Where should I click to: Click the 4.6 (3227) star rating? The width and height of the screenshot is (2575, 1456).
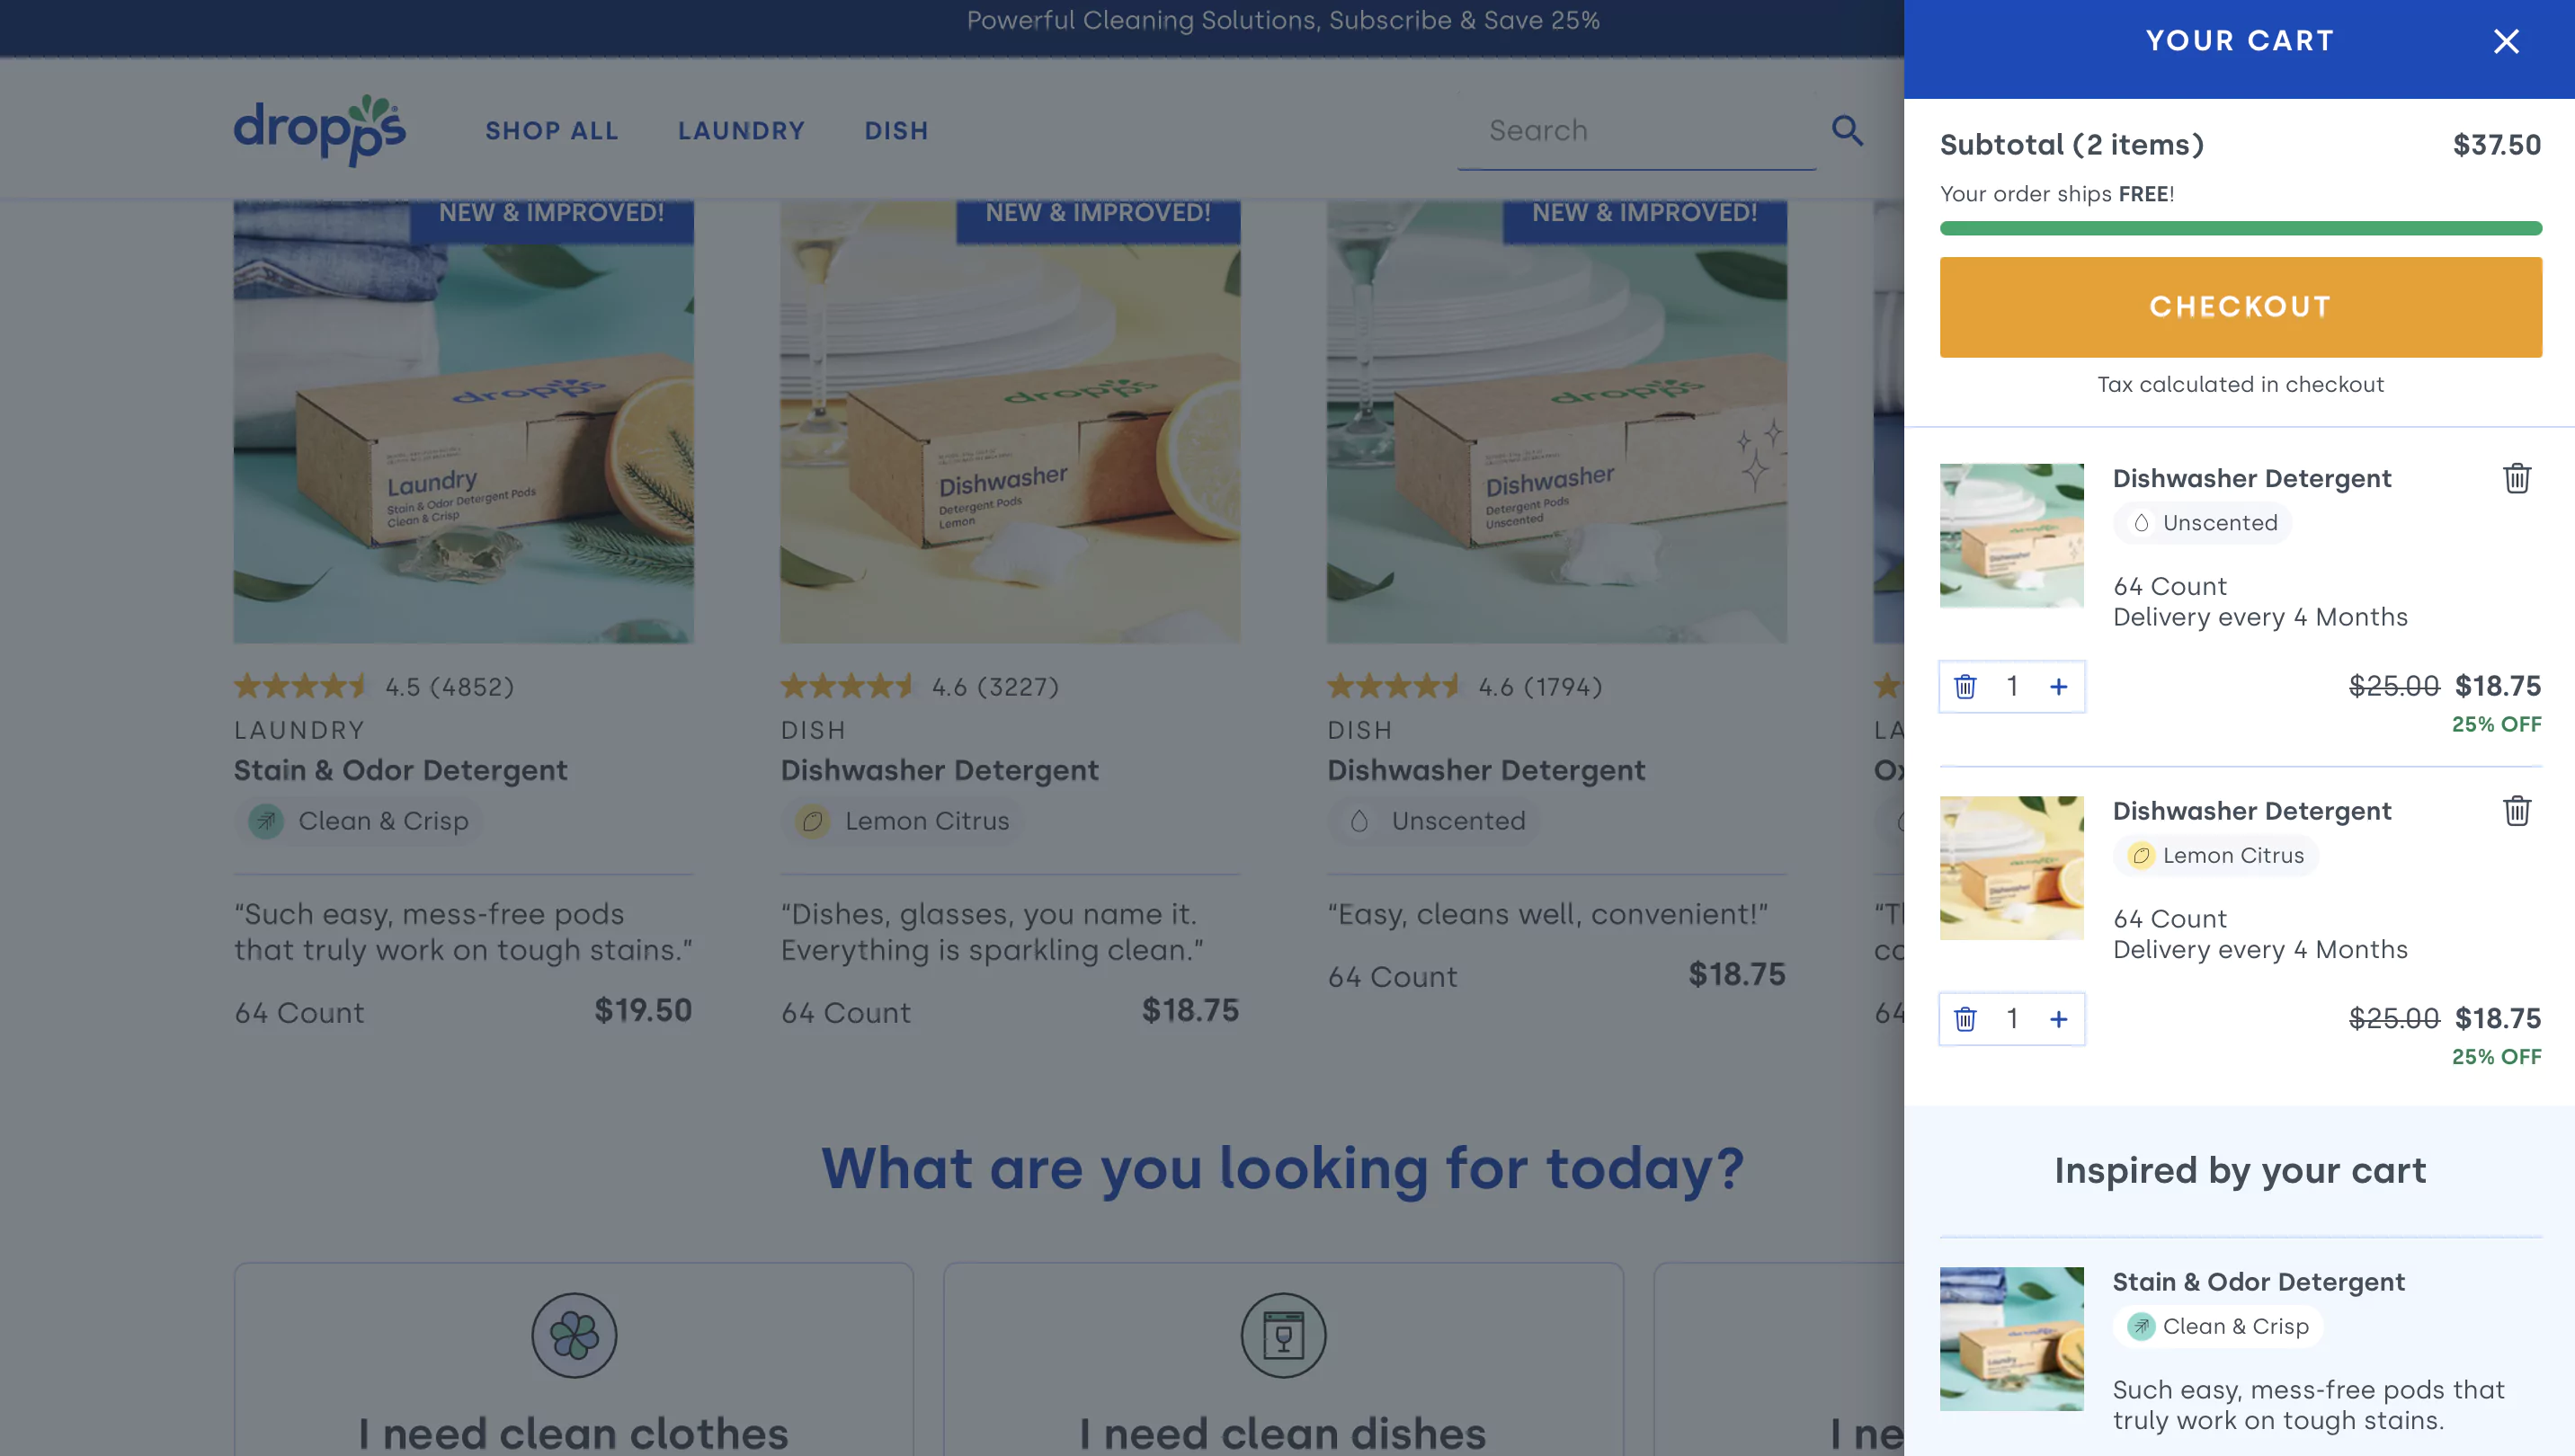[x=921, y=687]
